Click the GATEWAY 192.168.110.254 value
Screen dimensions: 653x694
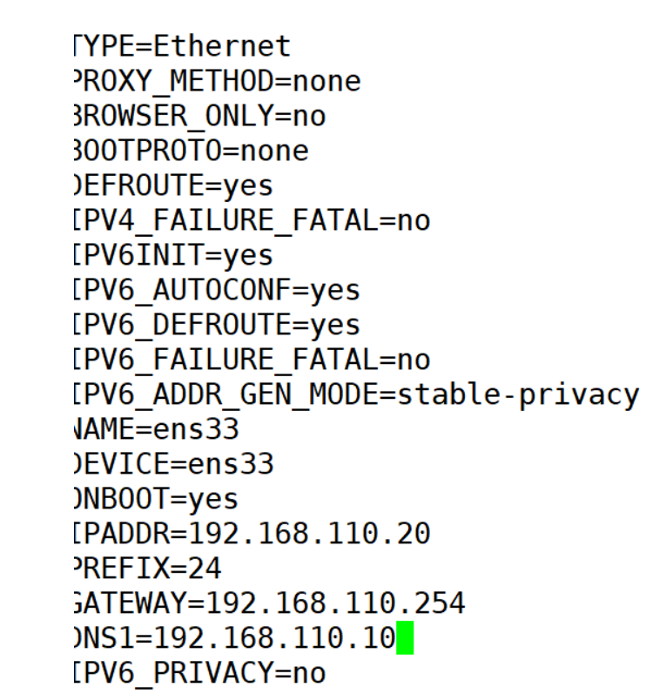tap(335, 603)
